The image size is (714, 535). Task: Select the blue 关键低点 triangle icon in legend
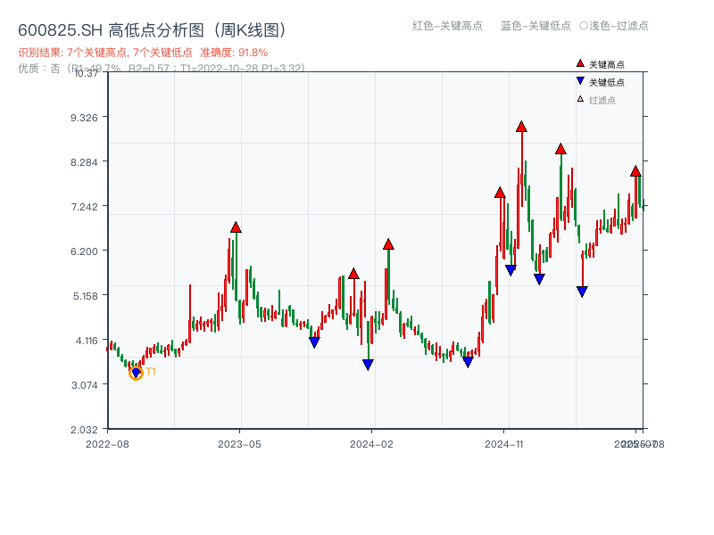[x=579, y=79]
